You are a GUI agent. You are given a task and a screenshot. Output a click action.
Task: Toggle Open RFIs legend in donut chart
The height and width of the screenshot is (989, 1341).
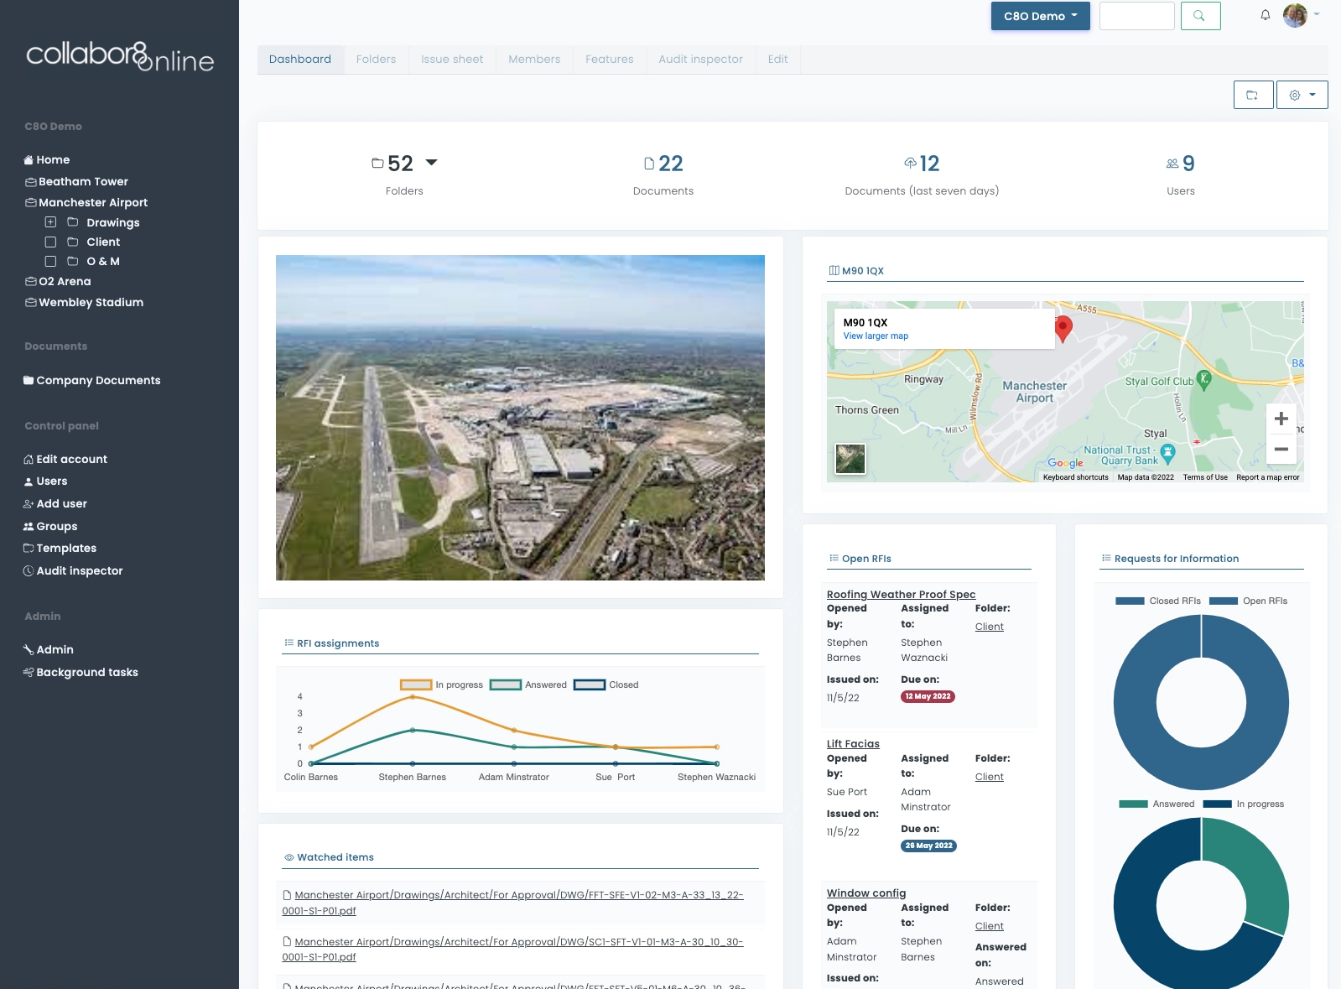[x=1249, y=601]
